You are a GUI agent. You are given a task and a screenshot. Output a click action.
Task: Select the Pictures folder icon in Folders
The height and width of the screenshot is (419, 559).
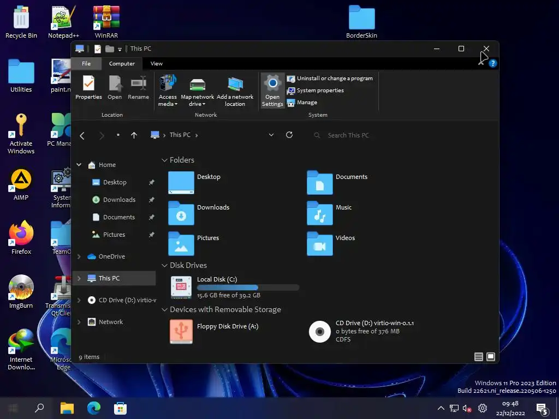point(181,244)
